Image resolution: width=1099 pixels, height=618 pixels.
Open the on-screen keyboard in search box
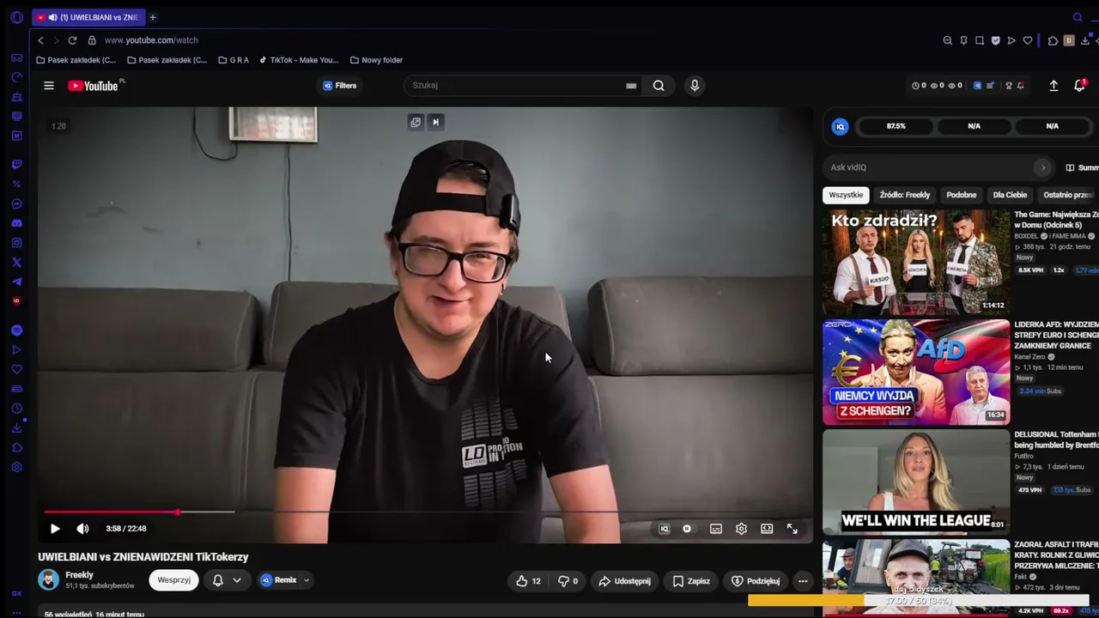click(x=631, y=86)
